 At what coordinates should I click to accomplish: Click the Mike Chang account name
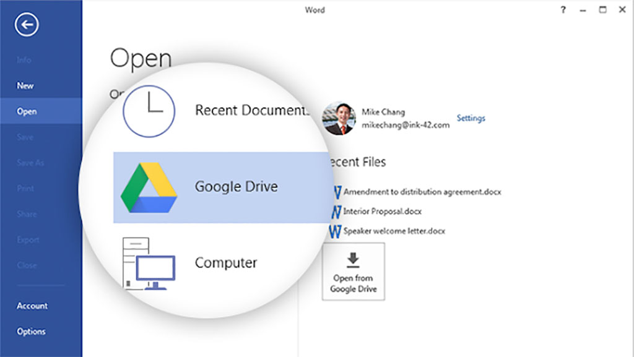pos(383,112)
